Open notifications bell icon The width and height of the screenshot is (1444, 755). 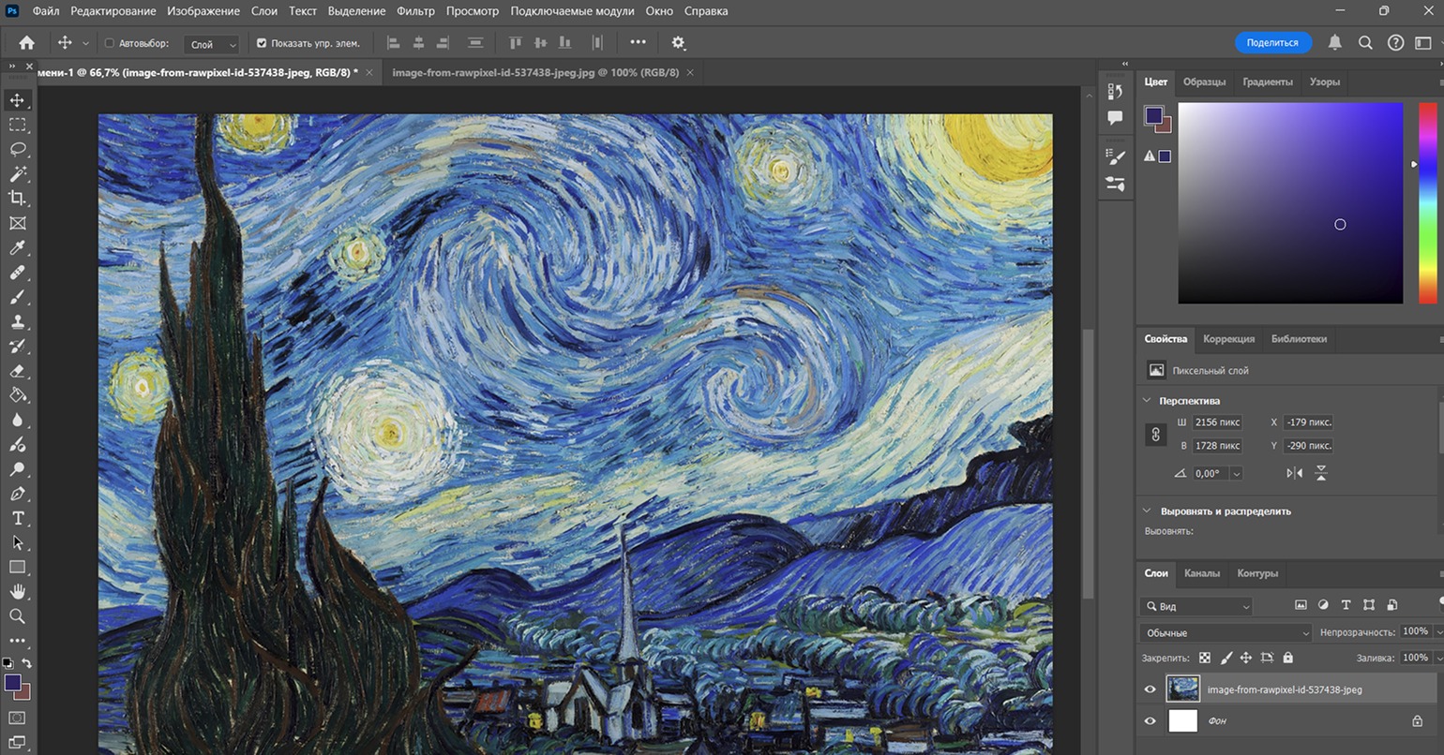pos(1334,42)
